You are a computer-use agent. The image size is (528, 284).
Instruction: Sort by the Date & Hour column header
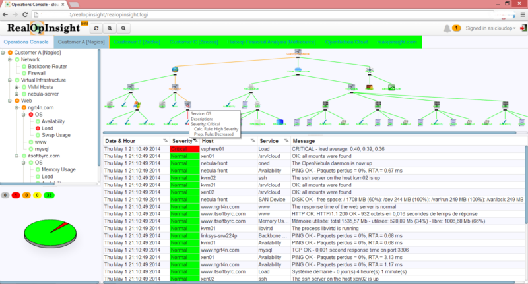pos(136,141)
